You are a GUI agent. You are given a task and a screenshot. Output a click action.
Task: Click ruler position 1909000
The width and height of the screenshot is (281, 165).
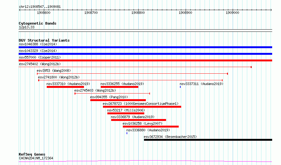[232, 13]
